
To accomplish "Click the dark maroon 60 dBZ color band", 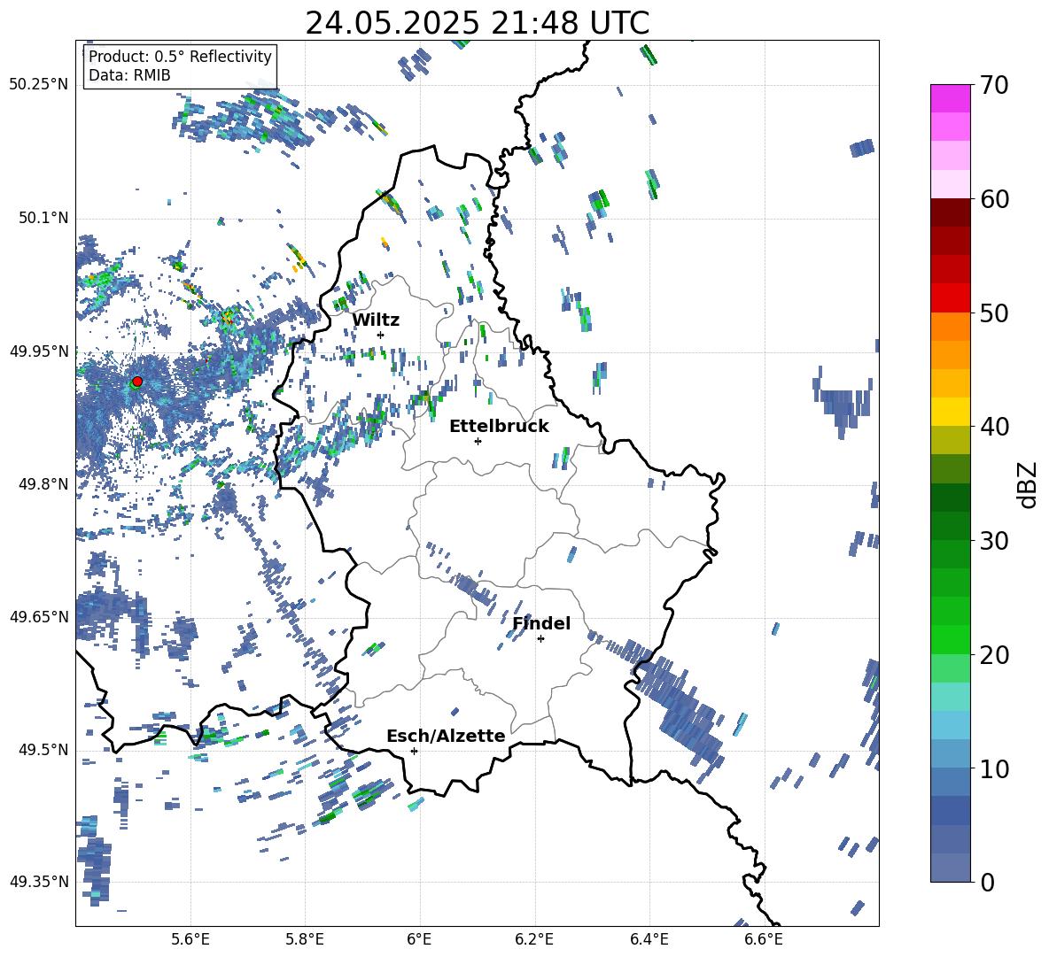I will [950, 212].
